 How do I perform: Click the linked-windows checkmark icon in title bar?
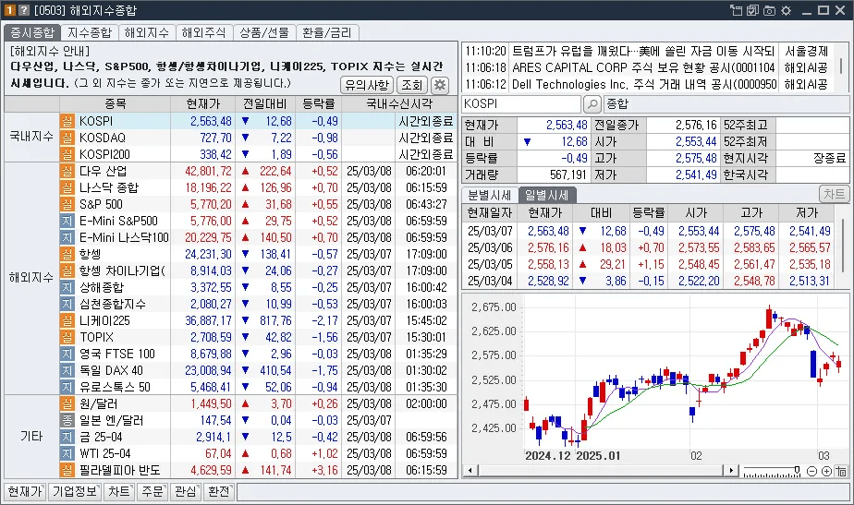(x=752, y=10)
